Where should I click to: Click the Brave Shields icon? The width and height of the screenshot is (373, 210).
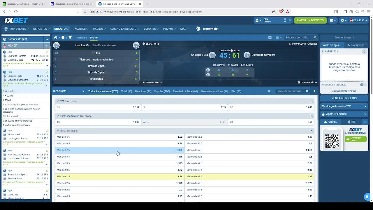click(x=281, y=12)
